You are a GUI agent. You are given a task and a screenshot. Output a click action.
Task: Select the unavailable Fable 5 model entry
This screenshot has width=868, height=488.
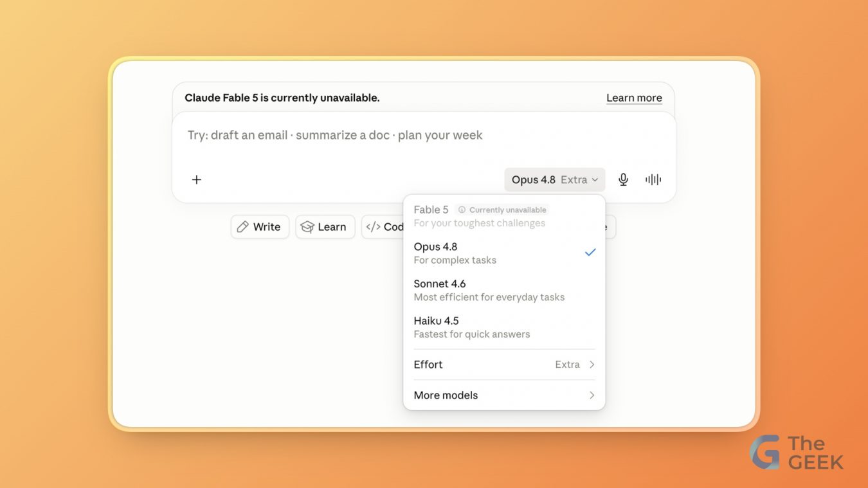[504, 216]
